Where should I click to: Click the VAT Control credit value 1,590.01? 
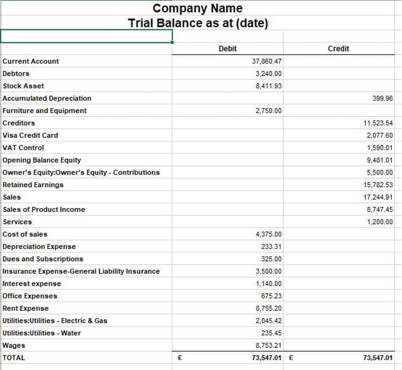[x=379, y=148]
